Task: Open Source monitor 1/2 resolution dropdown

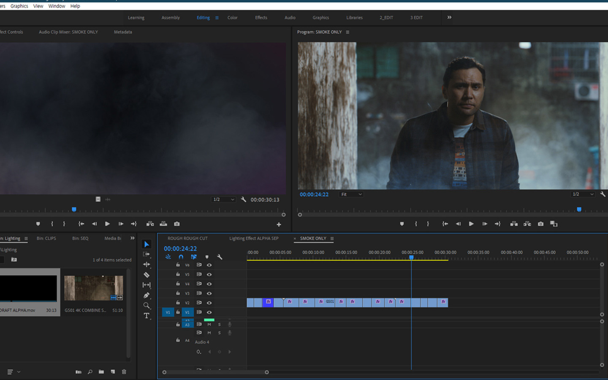Action: coord(223,199)
